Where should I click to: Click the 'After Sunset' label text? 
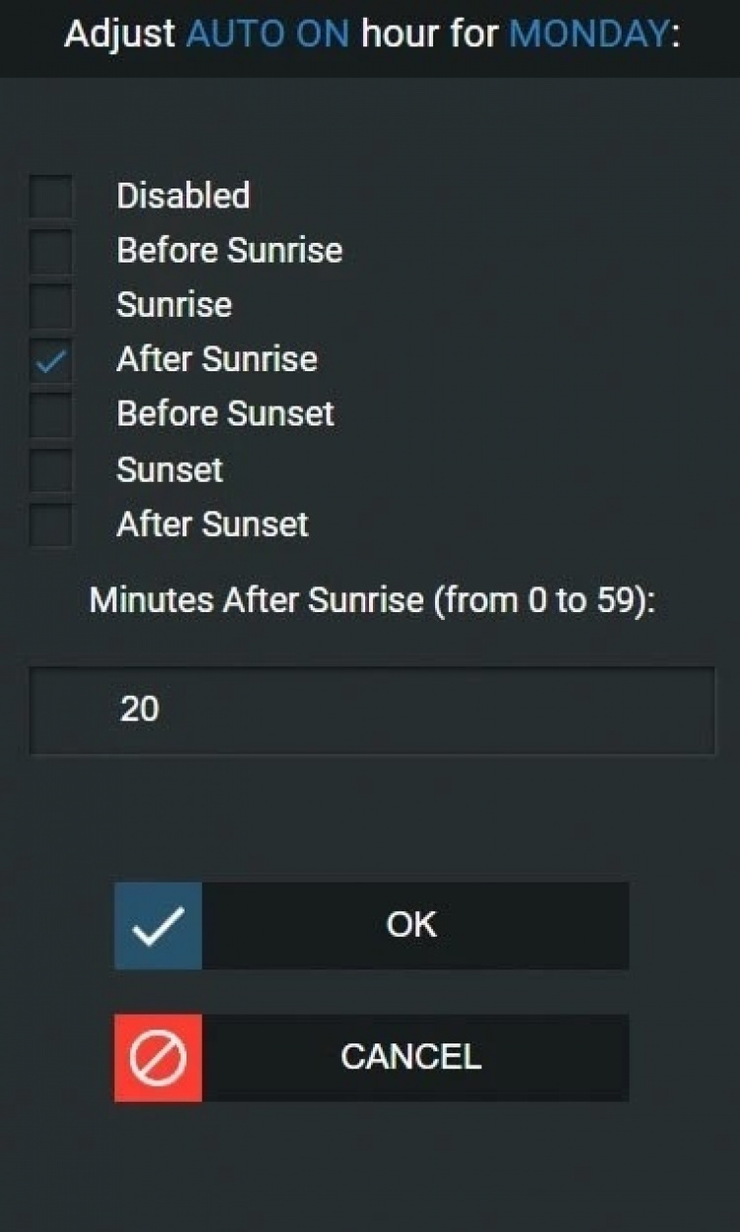pyautogui.click(x=212, y=524)
